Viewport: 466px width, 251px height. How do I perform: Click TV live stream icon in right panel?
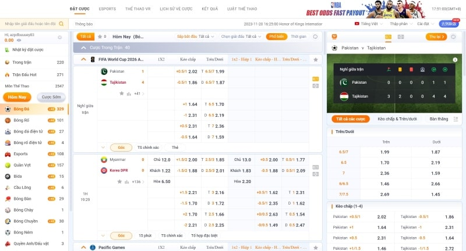334,37
